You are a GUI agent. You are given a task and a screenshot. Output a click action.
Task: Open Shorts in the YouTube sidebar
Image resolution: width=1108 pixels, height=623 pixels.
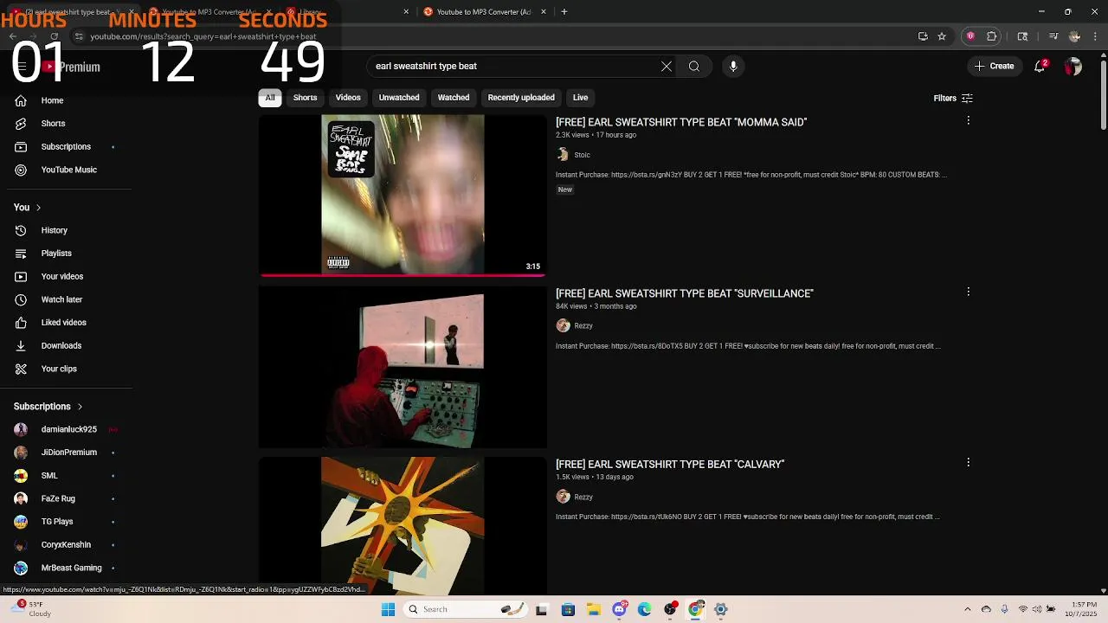[x=52, y=124]
